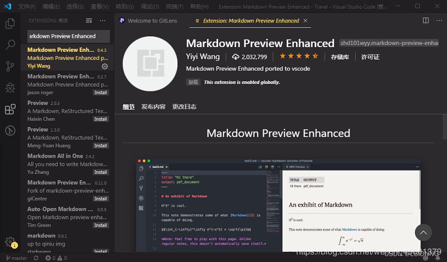The width and height of the screenshot is (447, 262).
Task: Click the extensions search input field
Action: 68,36
